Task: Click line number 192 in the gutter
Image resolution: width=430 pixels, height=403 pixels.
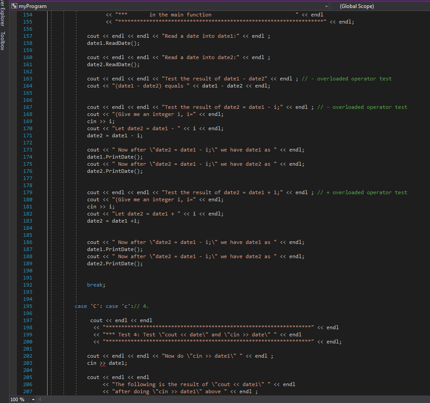Action: click(28, 285)
